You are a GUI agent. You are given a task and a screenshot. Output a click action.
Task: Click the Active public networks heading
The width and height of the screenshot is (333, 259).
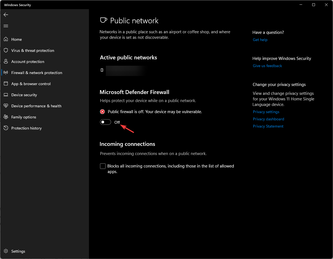[129, 57]
